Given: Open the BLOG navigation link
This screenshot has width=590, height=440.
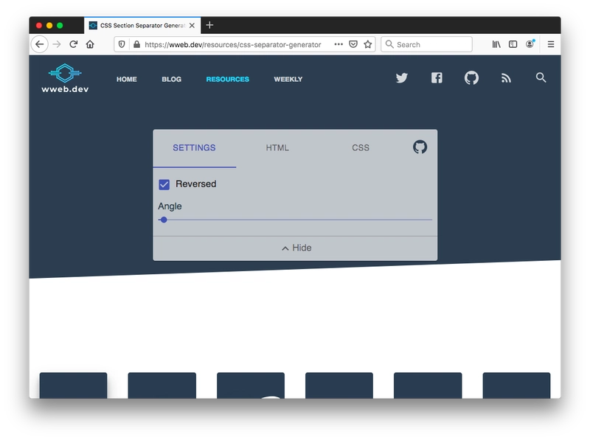Looking at the screenshot, I should coord(172,80).
